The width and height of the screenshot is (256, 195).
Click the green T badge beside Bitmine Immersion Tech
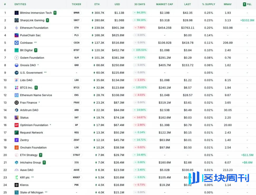click(x=55, y=13)
